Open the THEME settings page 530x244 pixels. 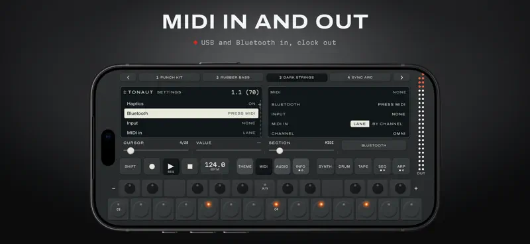[x=244, y=166]
